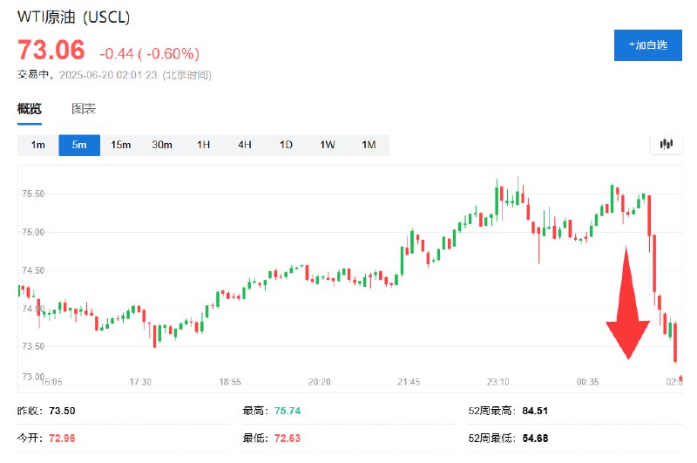Click the 最低 value 72.63
The height and width of the screenshot is (463, 697).
[x=288, y=438]
